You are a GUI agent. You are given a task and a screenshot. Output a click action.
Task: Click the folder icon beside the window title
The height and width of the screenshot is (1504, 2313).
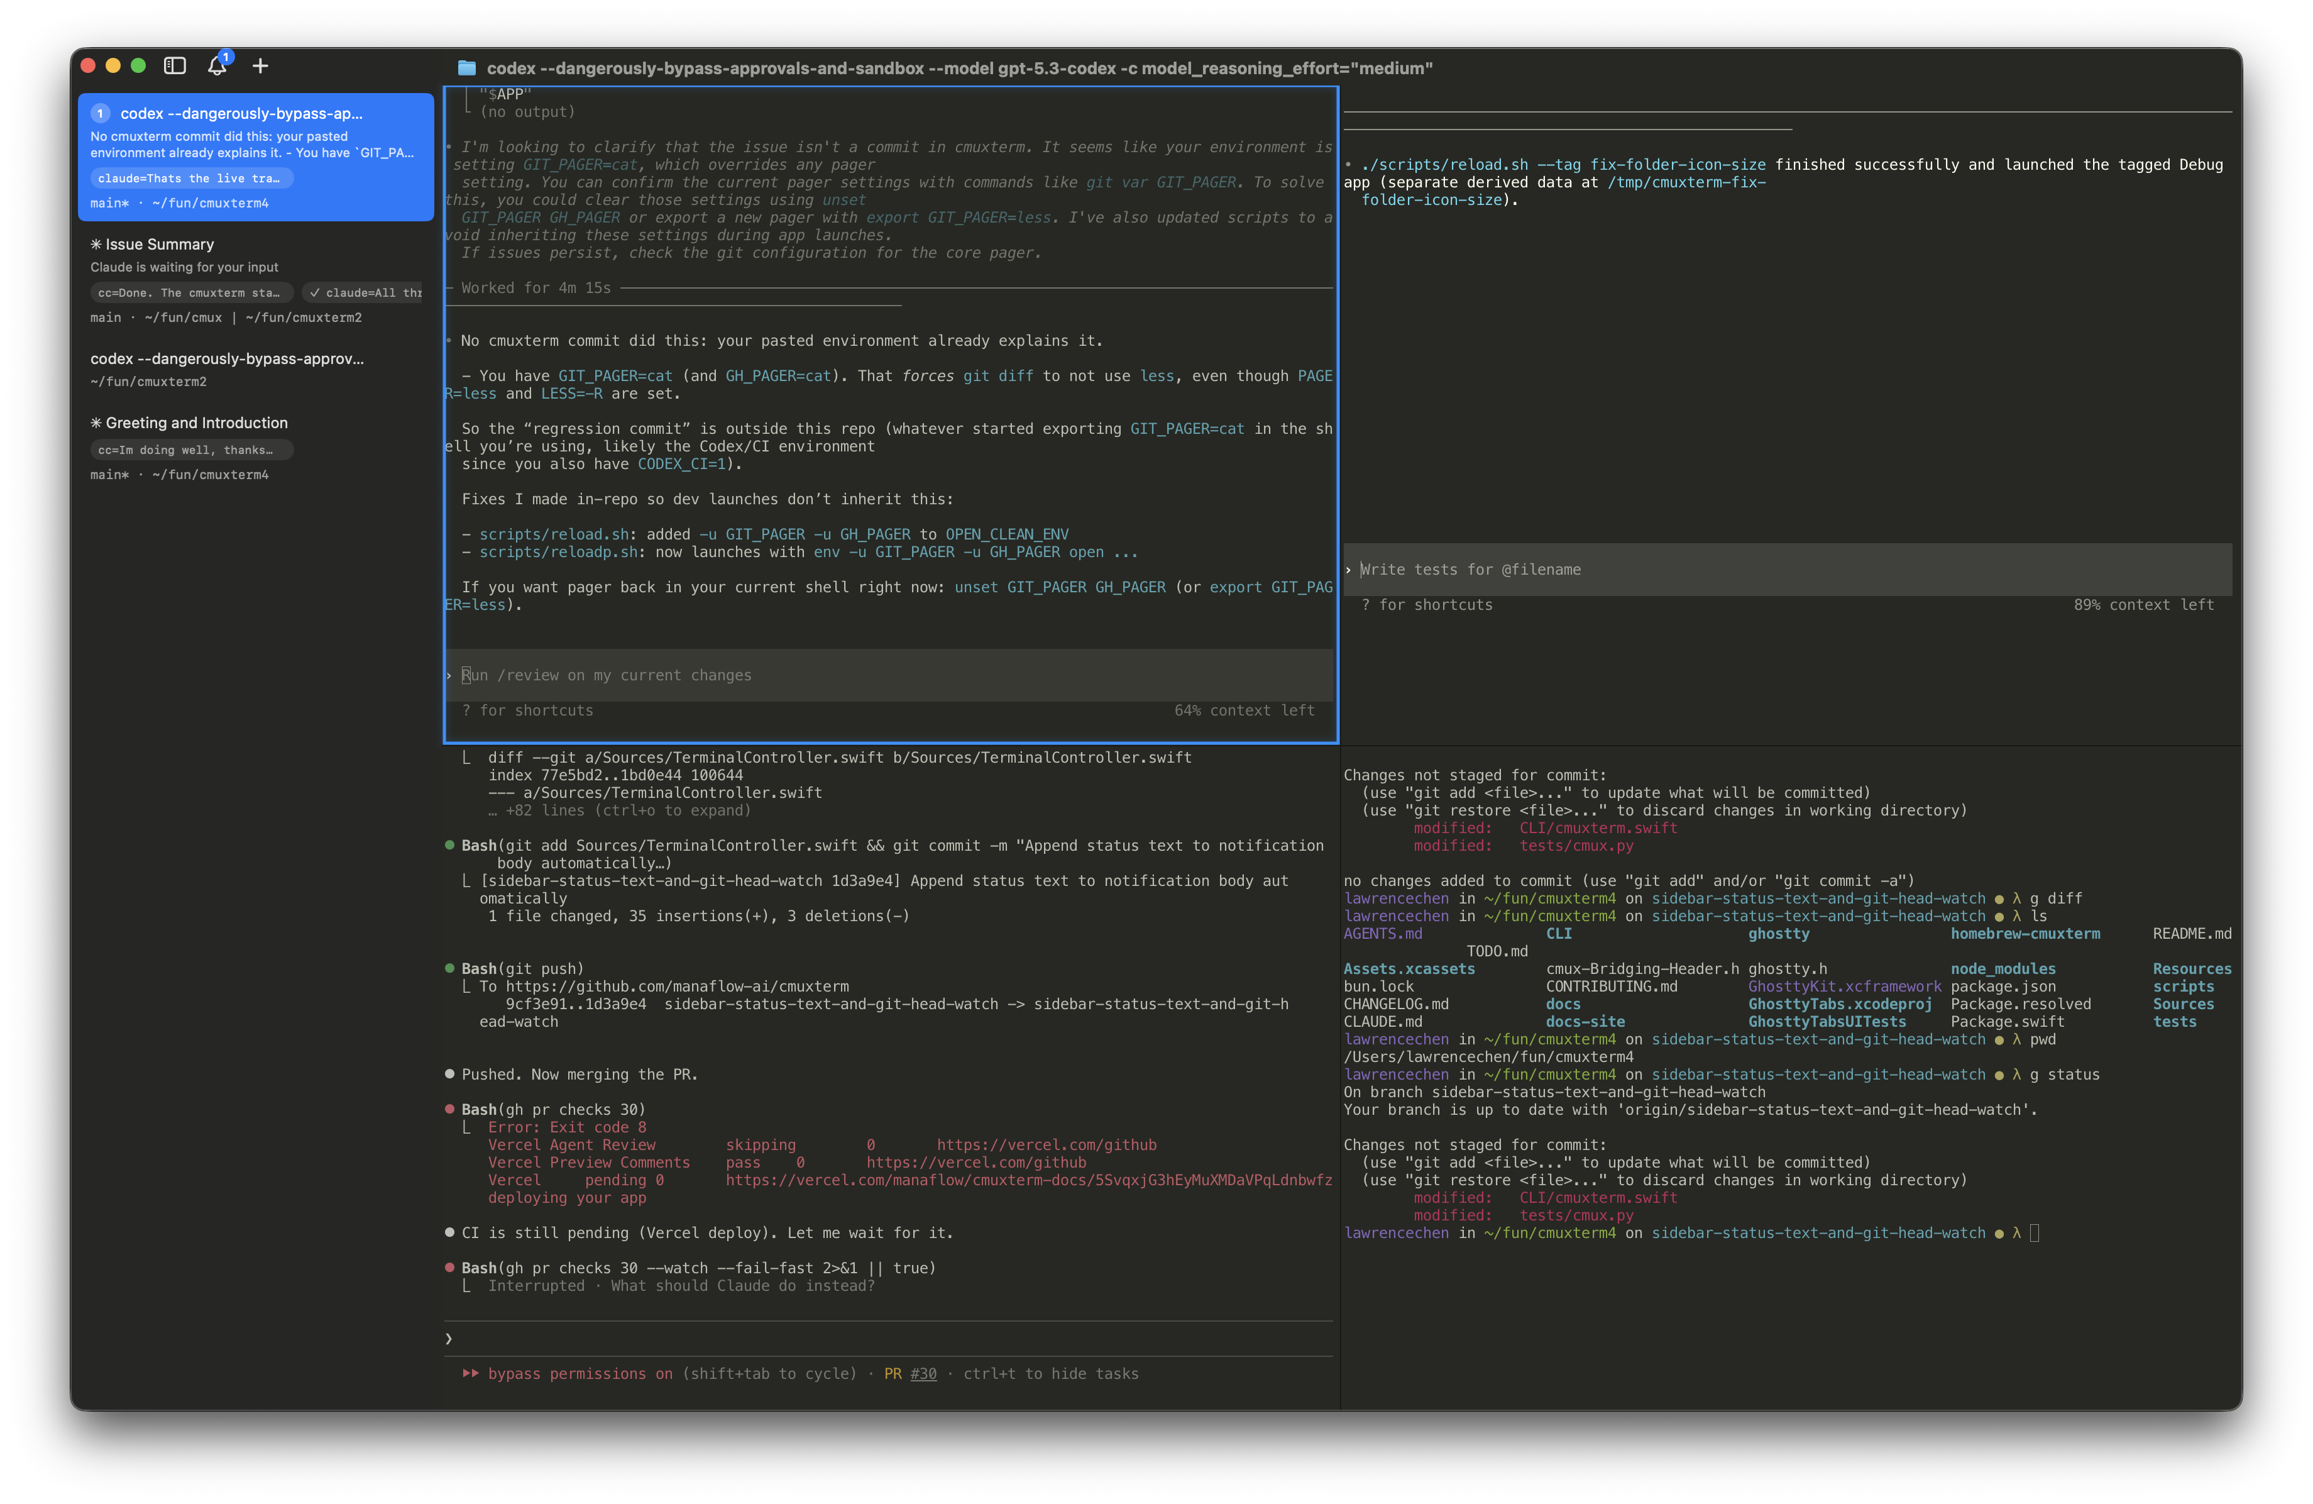point(466,68)
